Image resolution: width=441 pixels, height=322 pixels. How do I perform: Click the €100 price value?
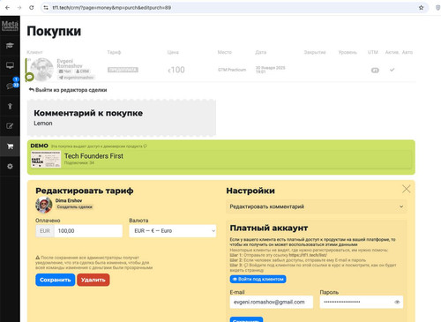click(176, 70)
